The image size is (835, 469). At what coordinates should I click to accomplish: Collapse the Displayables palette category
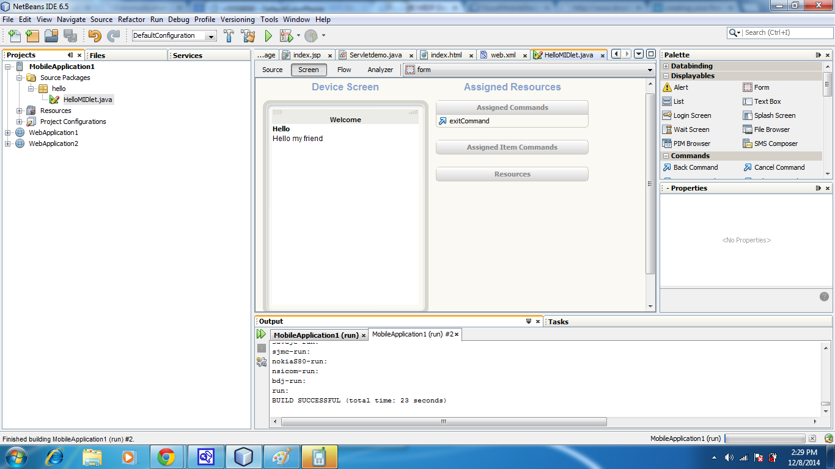[666, 76]
